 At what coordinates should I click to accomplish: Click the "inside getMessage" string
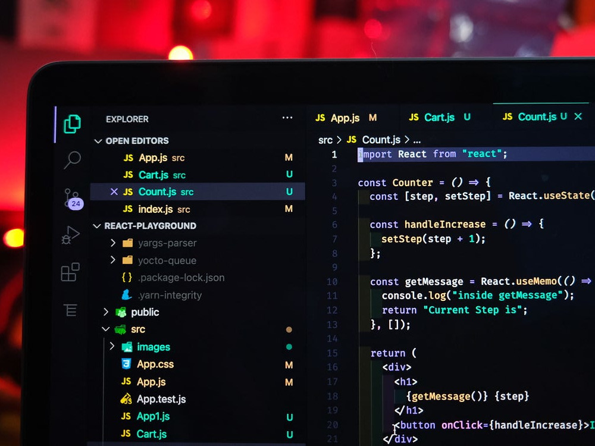508,295
